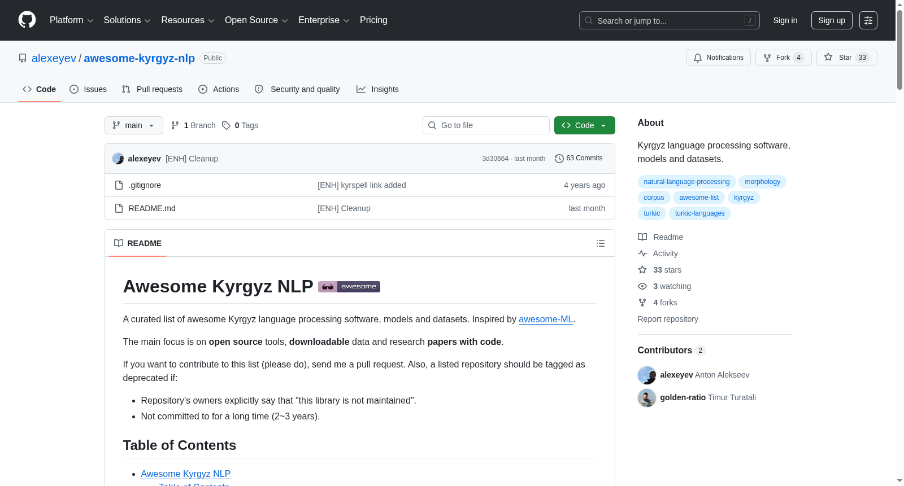Star this repository
Image resolution: width=904 pixels, height=486 pixels.
846,58
